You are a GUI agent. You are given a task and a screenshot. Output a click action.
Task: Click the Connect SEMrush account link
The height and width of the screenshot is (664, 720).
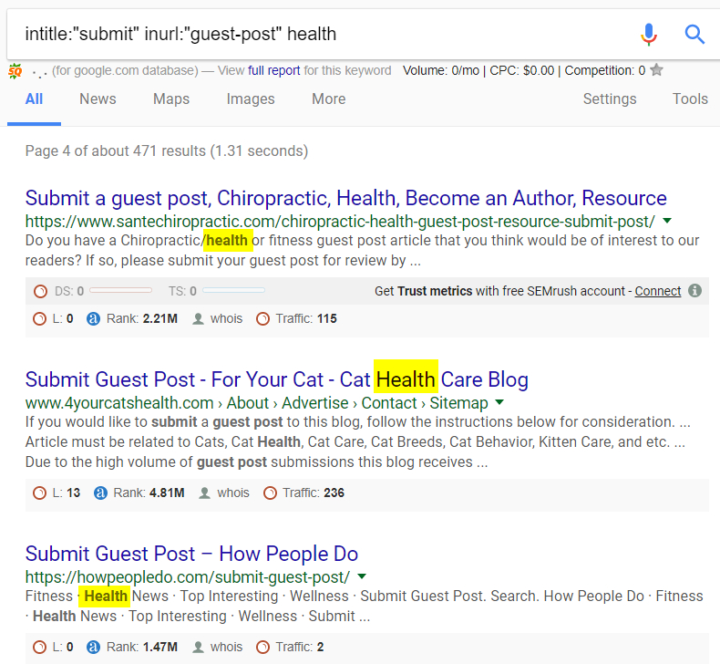[x=657, y=291]
